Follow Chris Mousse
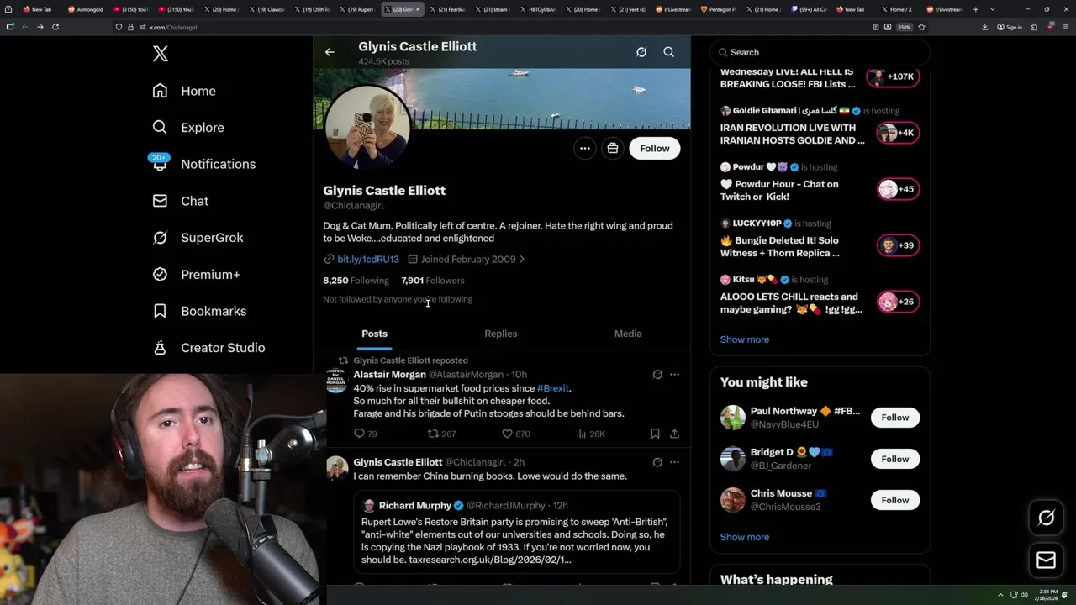Image resolution: width=1076 pixels, height=605 pixels. pyautogui.click(x=895, y=500)
